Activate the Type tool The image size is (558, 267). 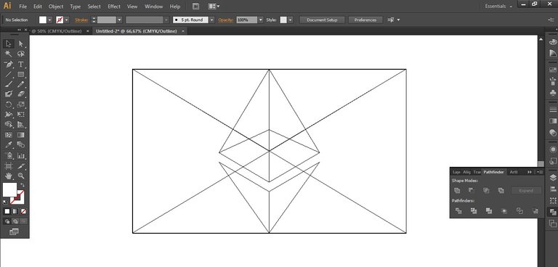pos(21,65)
